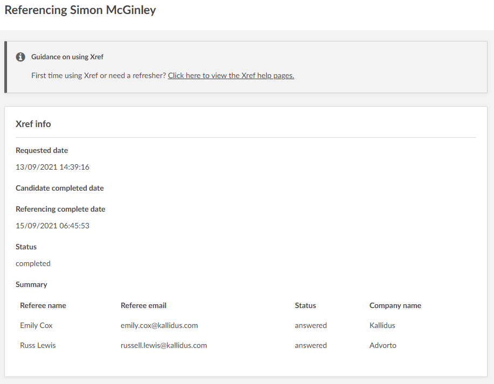Viewport: 494px width, 384px height.
Task: Click the info icon beside Guidance heading
Action: click(20, 57)
